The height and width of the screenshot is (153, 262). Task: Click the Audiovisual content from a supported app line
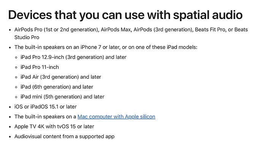(64, 136)
